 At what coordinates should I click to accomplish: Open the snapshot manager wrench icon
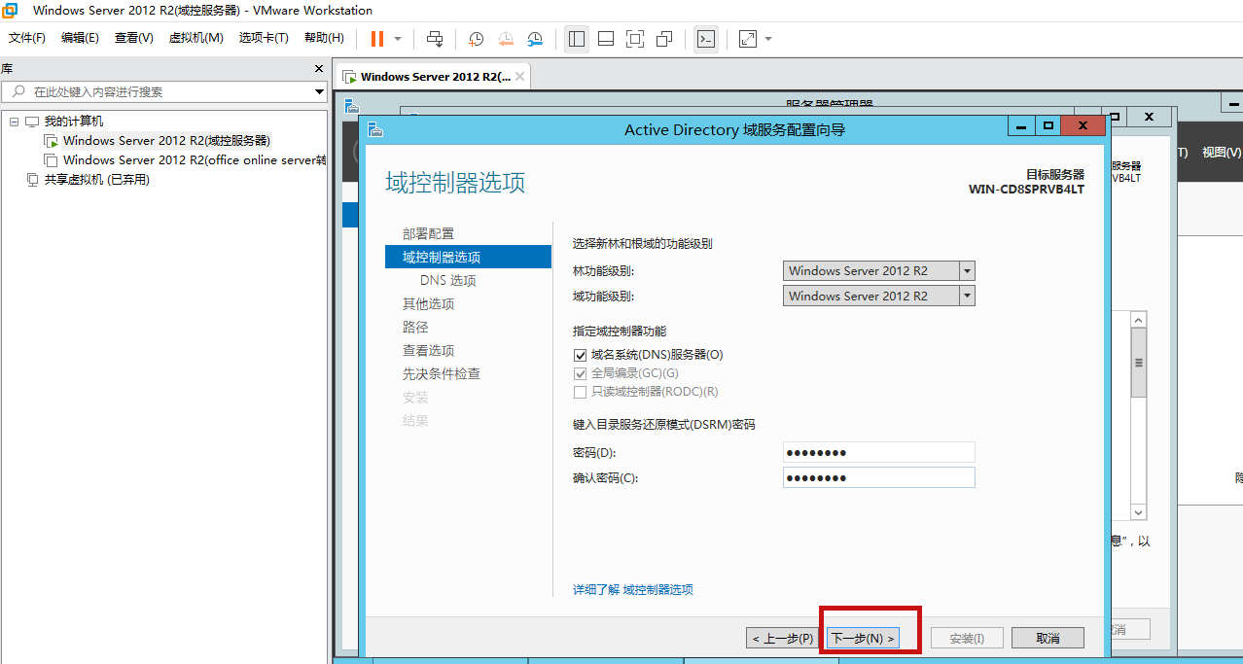coord(535,39)
